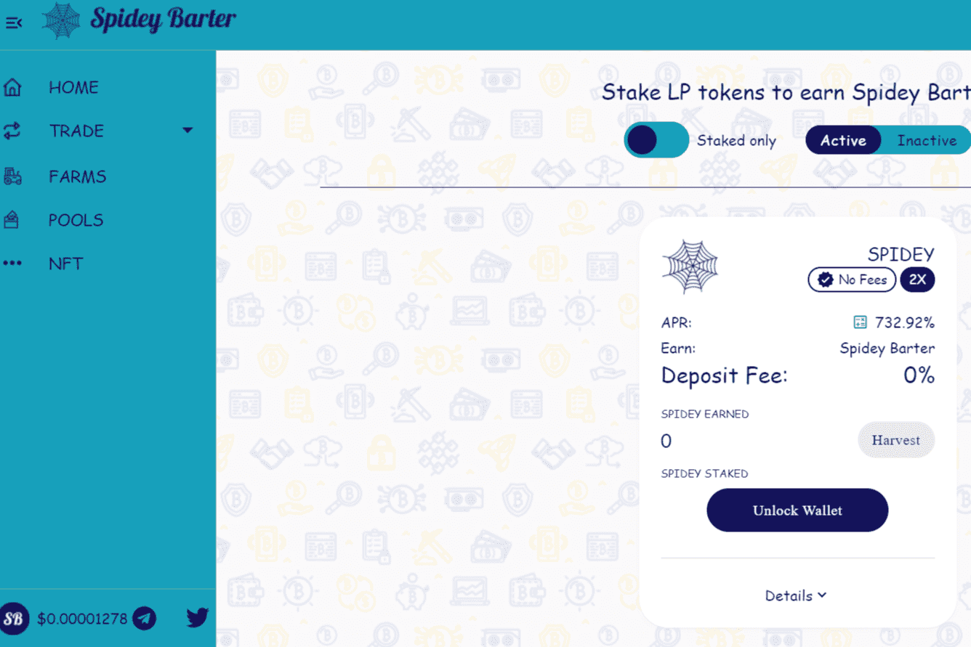Open the NFT three-dots icon
971x647 pixels.
(13, 263)
